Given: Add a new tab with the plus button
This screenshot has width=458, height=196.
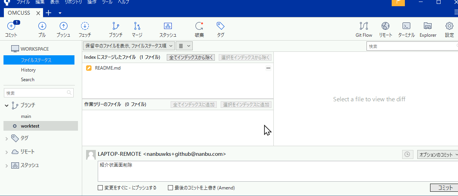Looking at the screenshot, I should tap(48, 13).
